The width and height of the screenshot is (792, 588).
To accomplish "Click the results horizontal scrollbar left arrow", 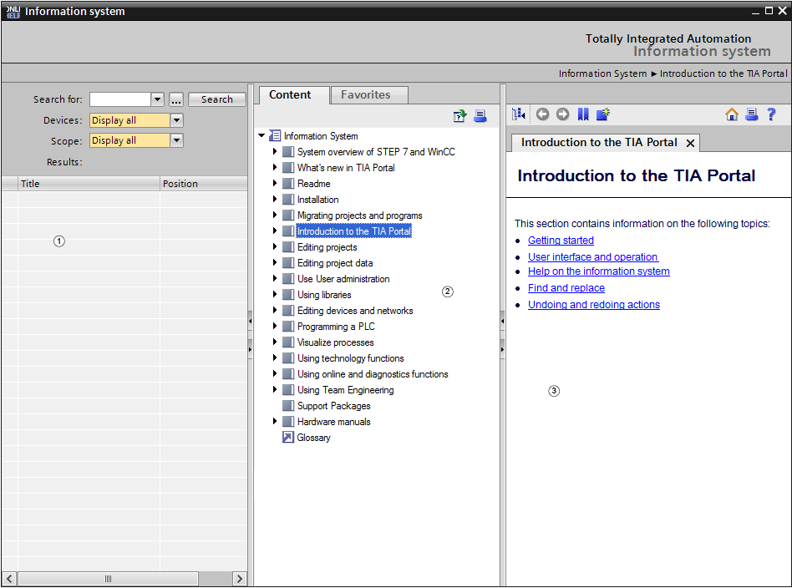I will (x=9, y=579).
